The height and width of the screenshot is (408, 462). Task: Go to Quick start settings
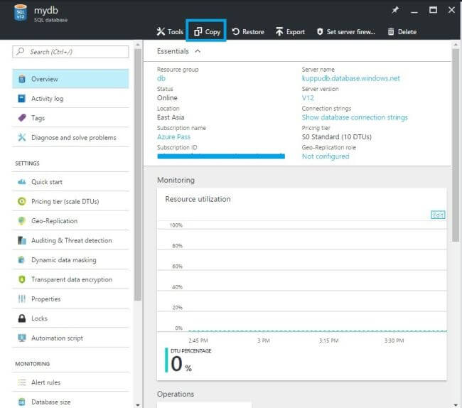(x=70, y=182)
